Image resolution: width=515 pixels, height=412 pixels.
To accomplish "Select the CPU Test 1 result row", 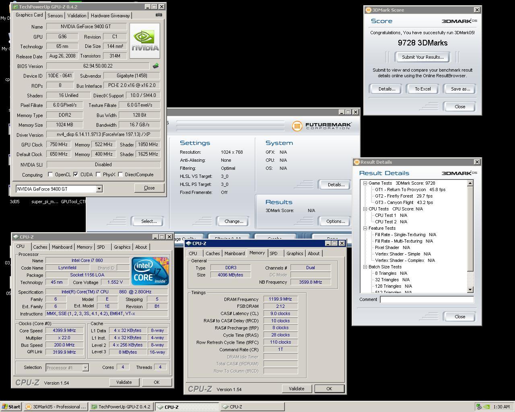I will [391, 215].
